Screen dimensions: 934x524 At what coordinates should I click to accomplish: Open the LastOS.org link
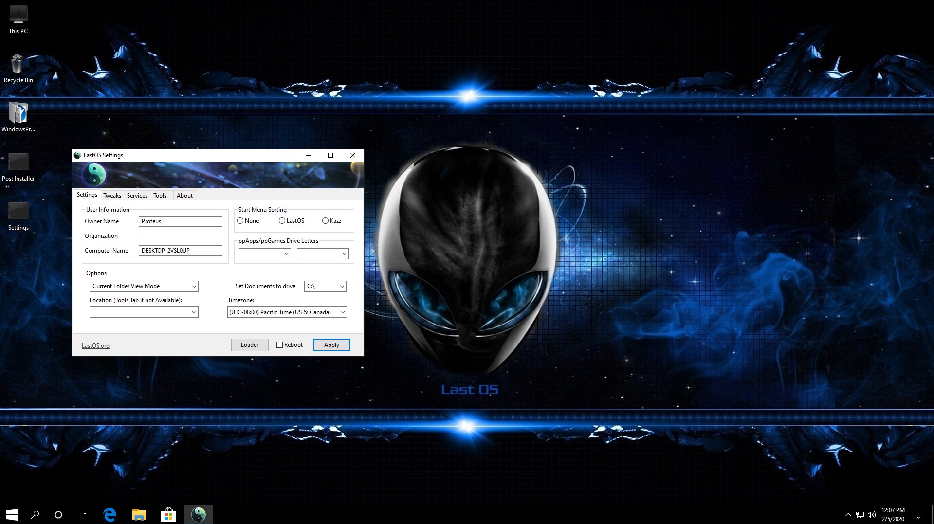(95, 346)
